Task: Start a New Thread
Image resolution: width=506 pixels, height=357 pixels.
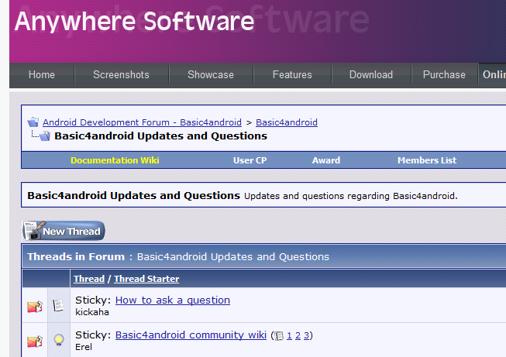Action: pyautogui.click(x=64, y=231)
